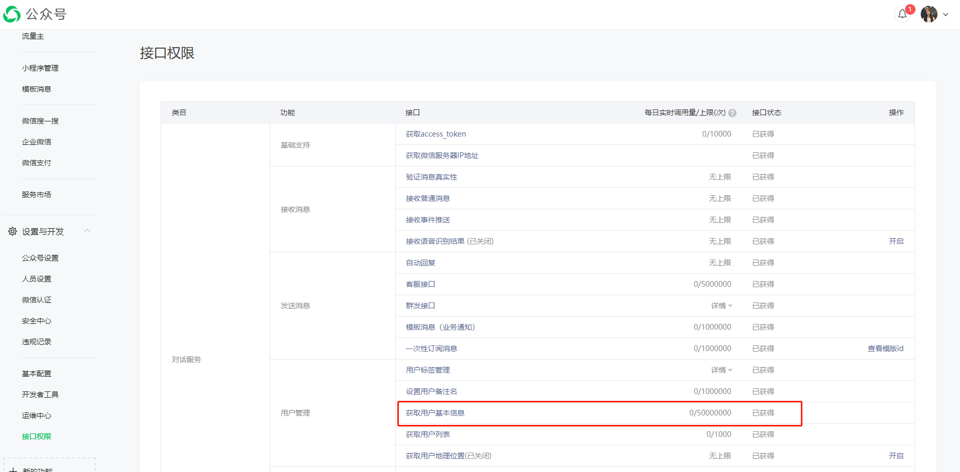Image resolution: width=960 pixels, height=472 pixels.
Task: Select 企业微信 in sidebar
Action: (37, 142)
